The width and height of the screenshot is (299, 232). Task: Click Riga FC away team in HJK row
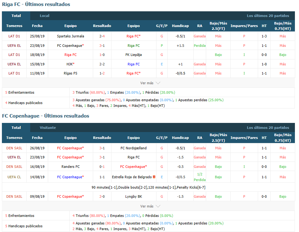point(133,64)
